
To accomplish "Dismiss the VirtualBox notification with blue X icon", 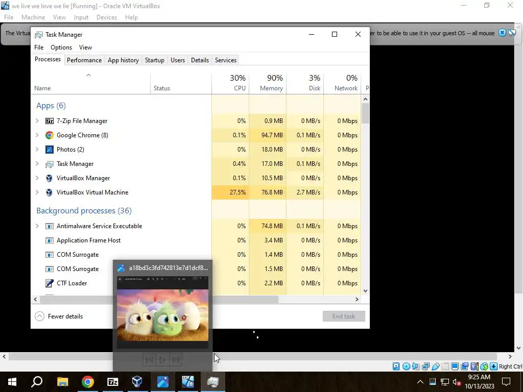I will click(x=502, y=33).
